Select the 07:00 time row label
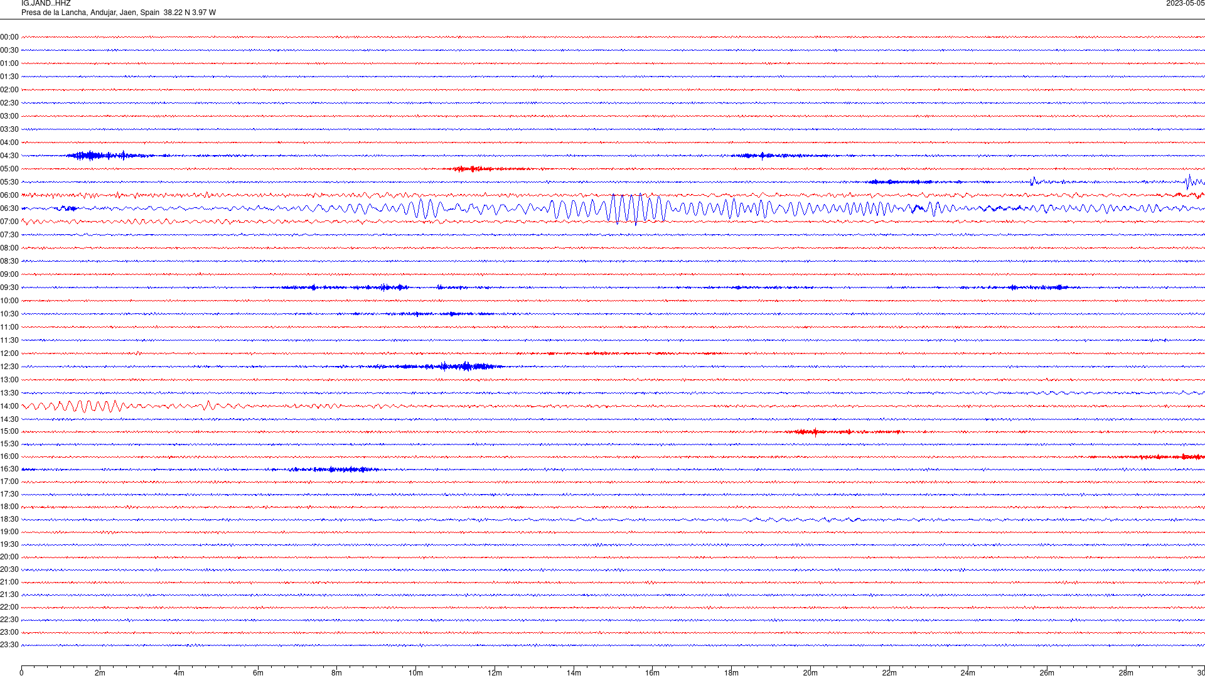This screenshot has width=1205, height=678. tap(9, 222)
